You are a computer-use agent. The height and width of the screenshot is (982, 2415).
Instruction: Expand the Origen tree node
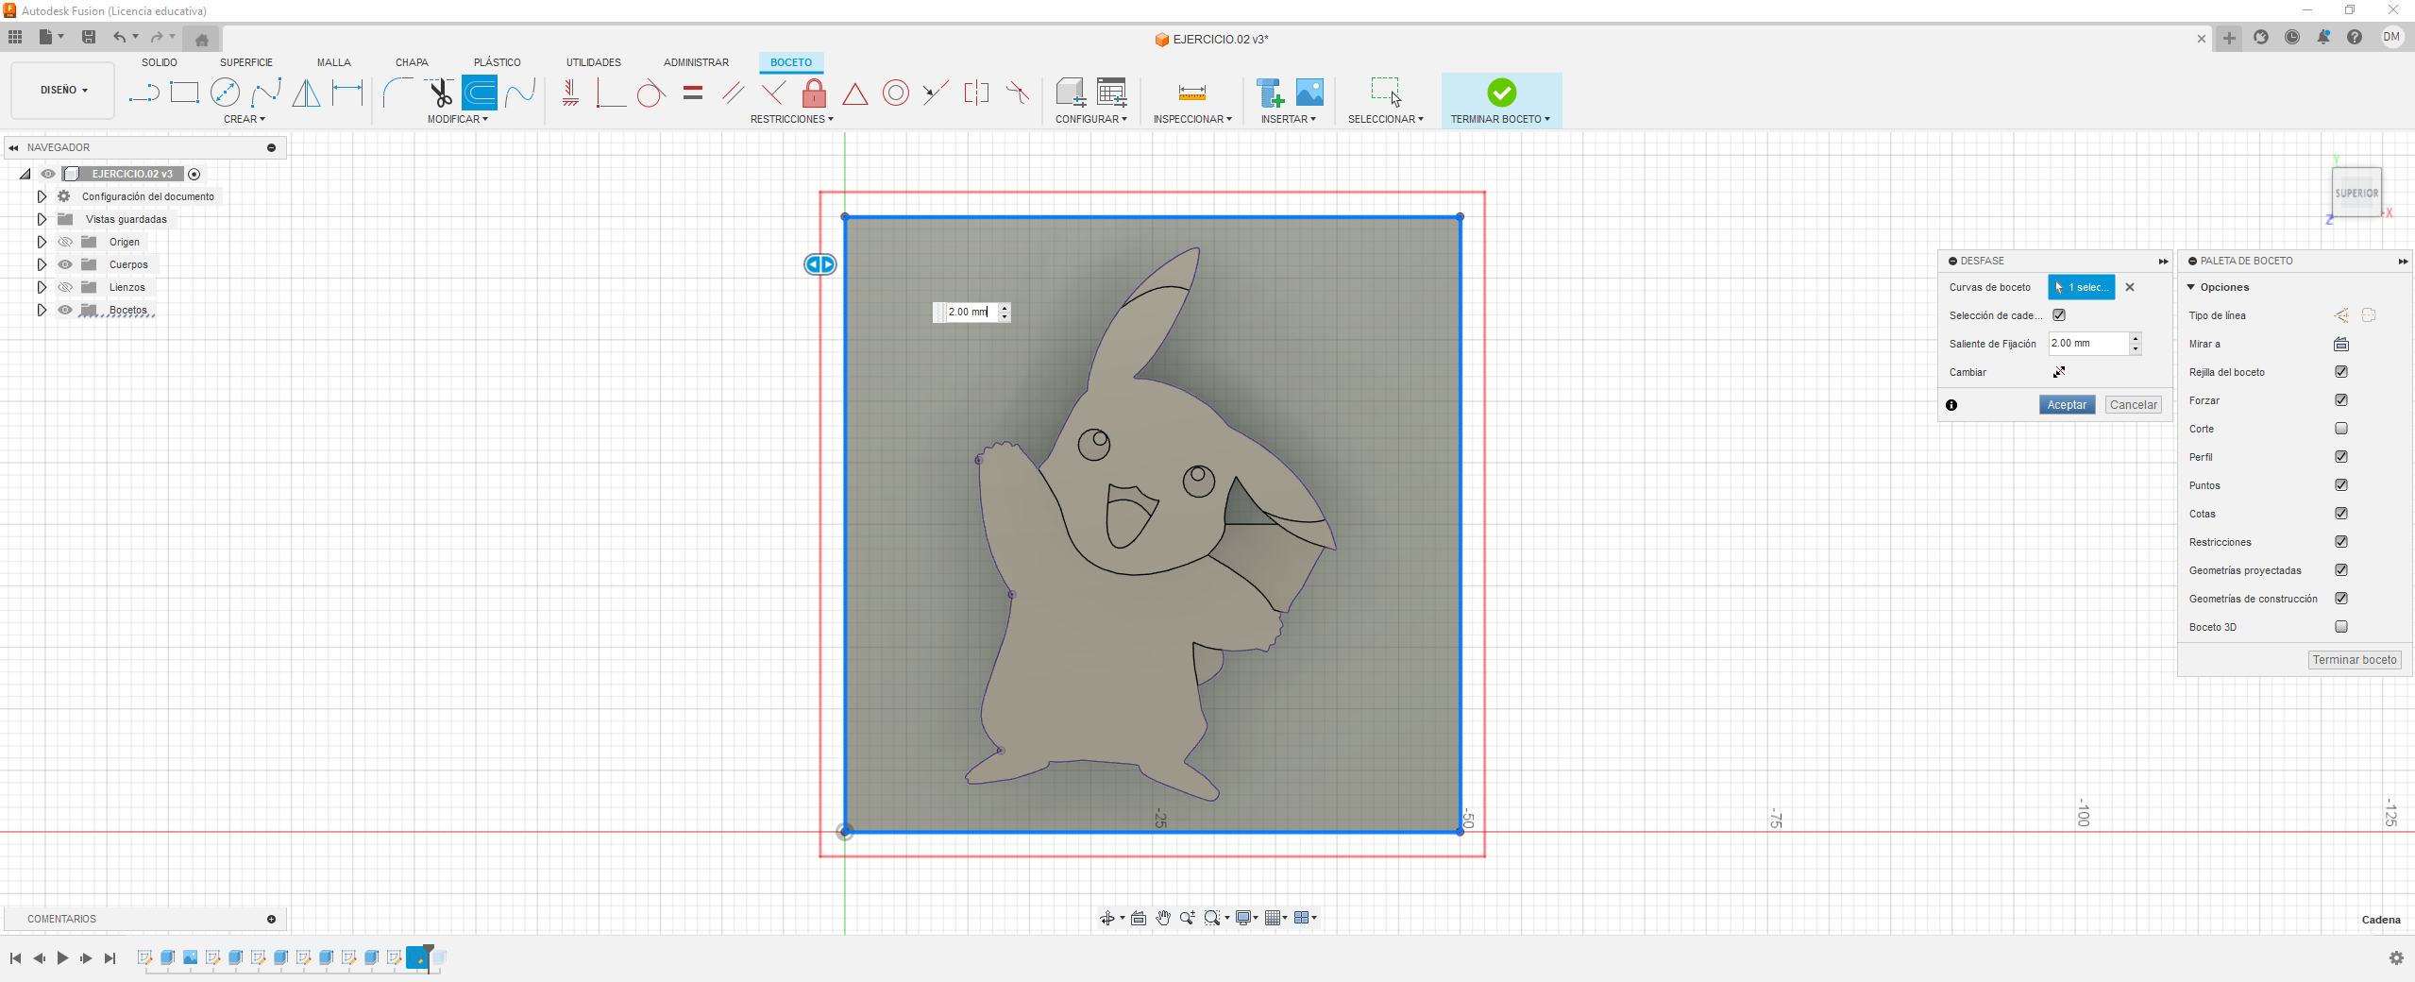[x=42, y=242]
